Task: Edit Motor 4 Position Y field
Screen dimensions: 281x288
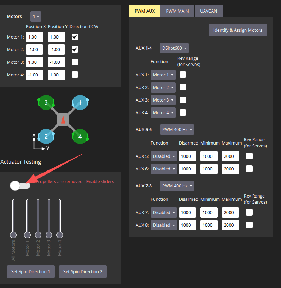Action: click(56, 75)
